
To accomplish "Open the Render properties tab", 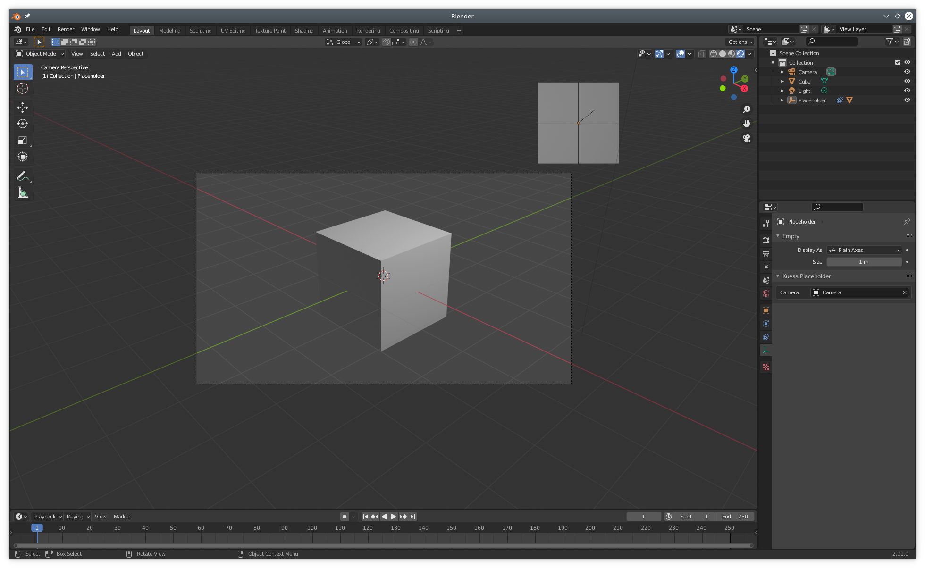I will tap(766, 241).
